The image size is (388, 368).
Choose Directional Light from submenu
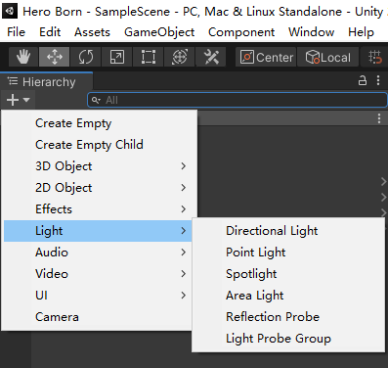point(272,231)
